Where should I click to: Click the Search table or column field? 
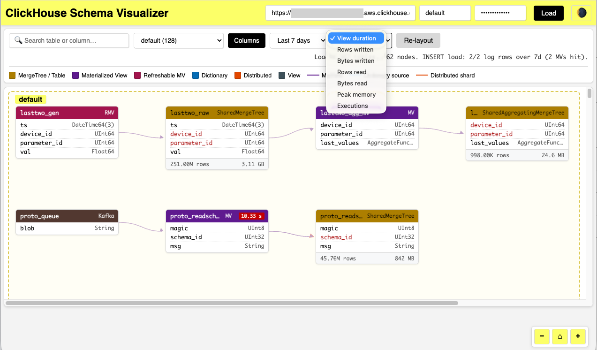point(69,40)
